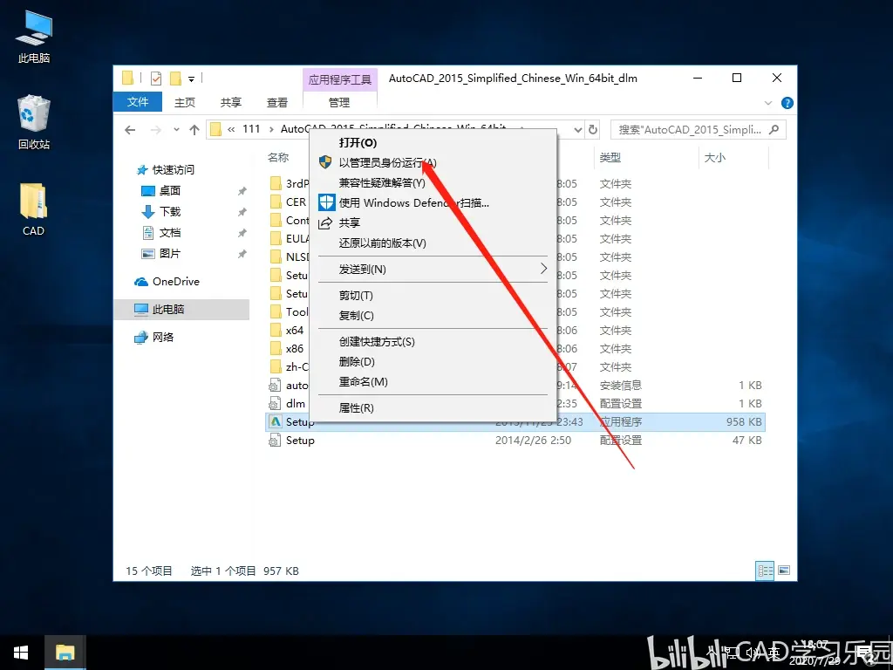Open the address bar history dropdown
The width and height of the screenshot is (893, 670).
click(x=578, y=130)
